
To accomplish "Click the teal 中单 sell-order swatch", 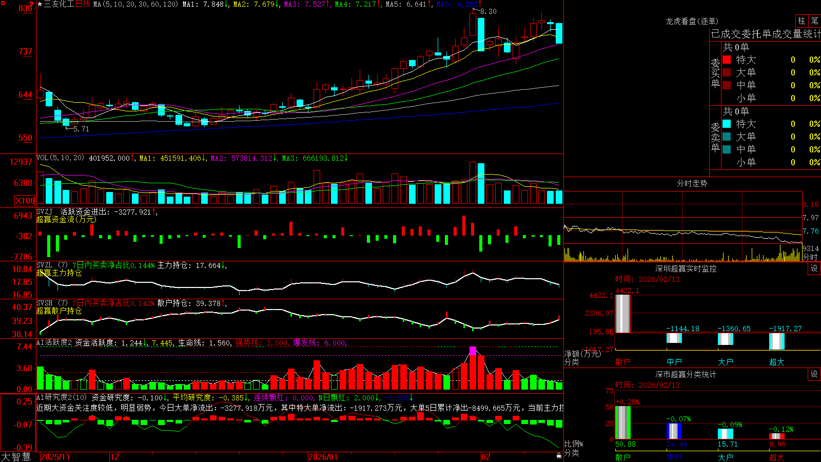I will [x=727, y=149].
